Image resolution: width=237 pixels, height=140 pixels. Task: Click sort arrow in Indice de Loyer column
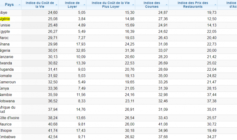[x=83, y=5]
